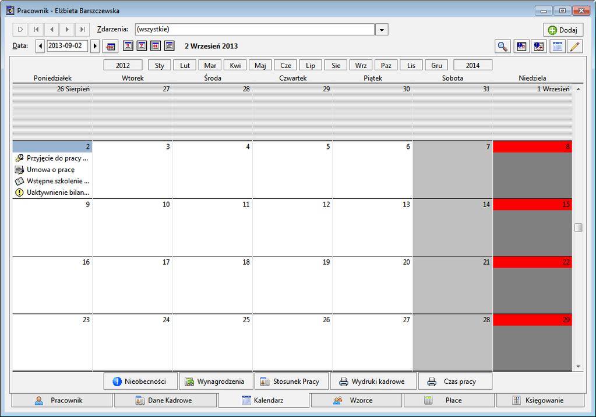Step date back with left arrow
This screenshot has height=417, width=596.
[x=40, y=47]
